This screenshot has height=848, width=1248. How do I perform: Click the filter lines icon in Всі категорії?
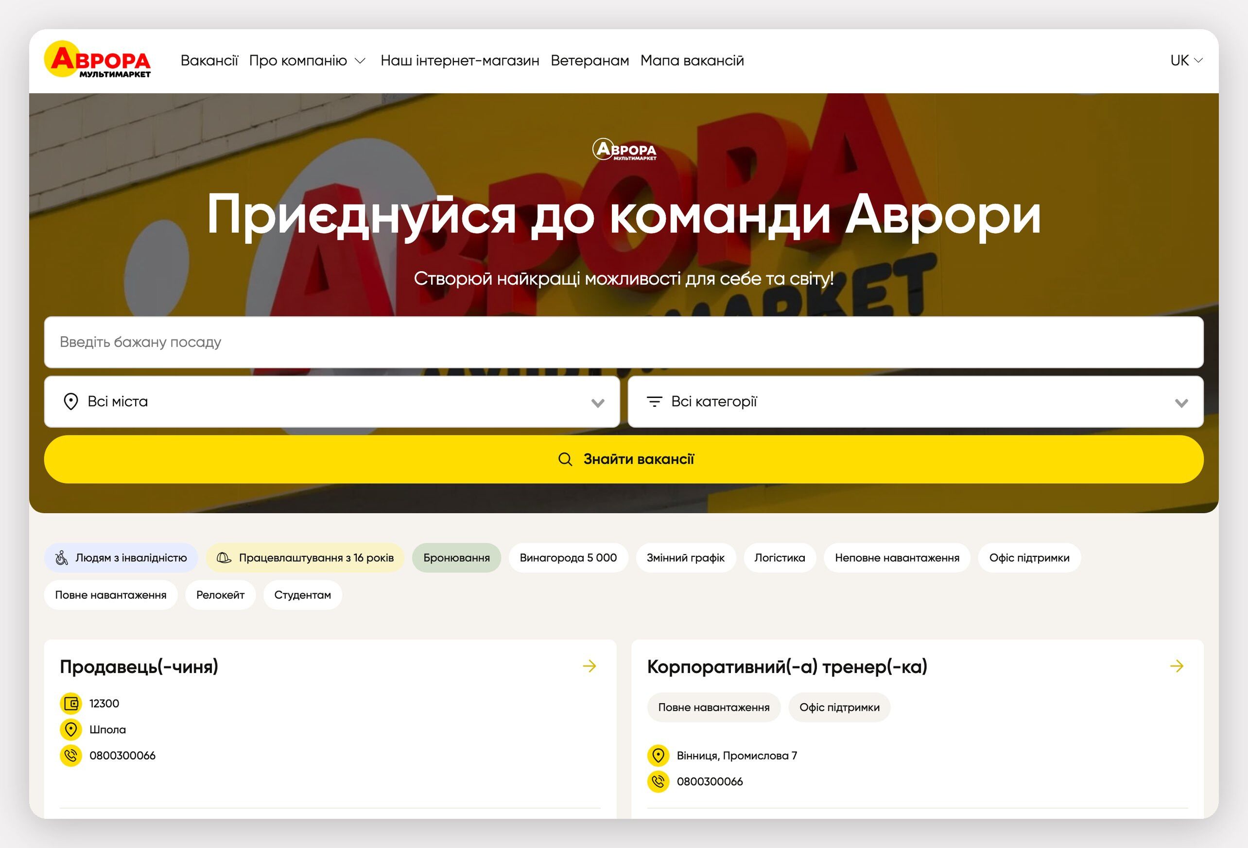[654, 401]
